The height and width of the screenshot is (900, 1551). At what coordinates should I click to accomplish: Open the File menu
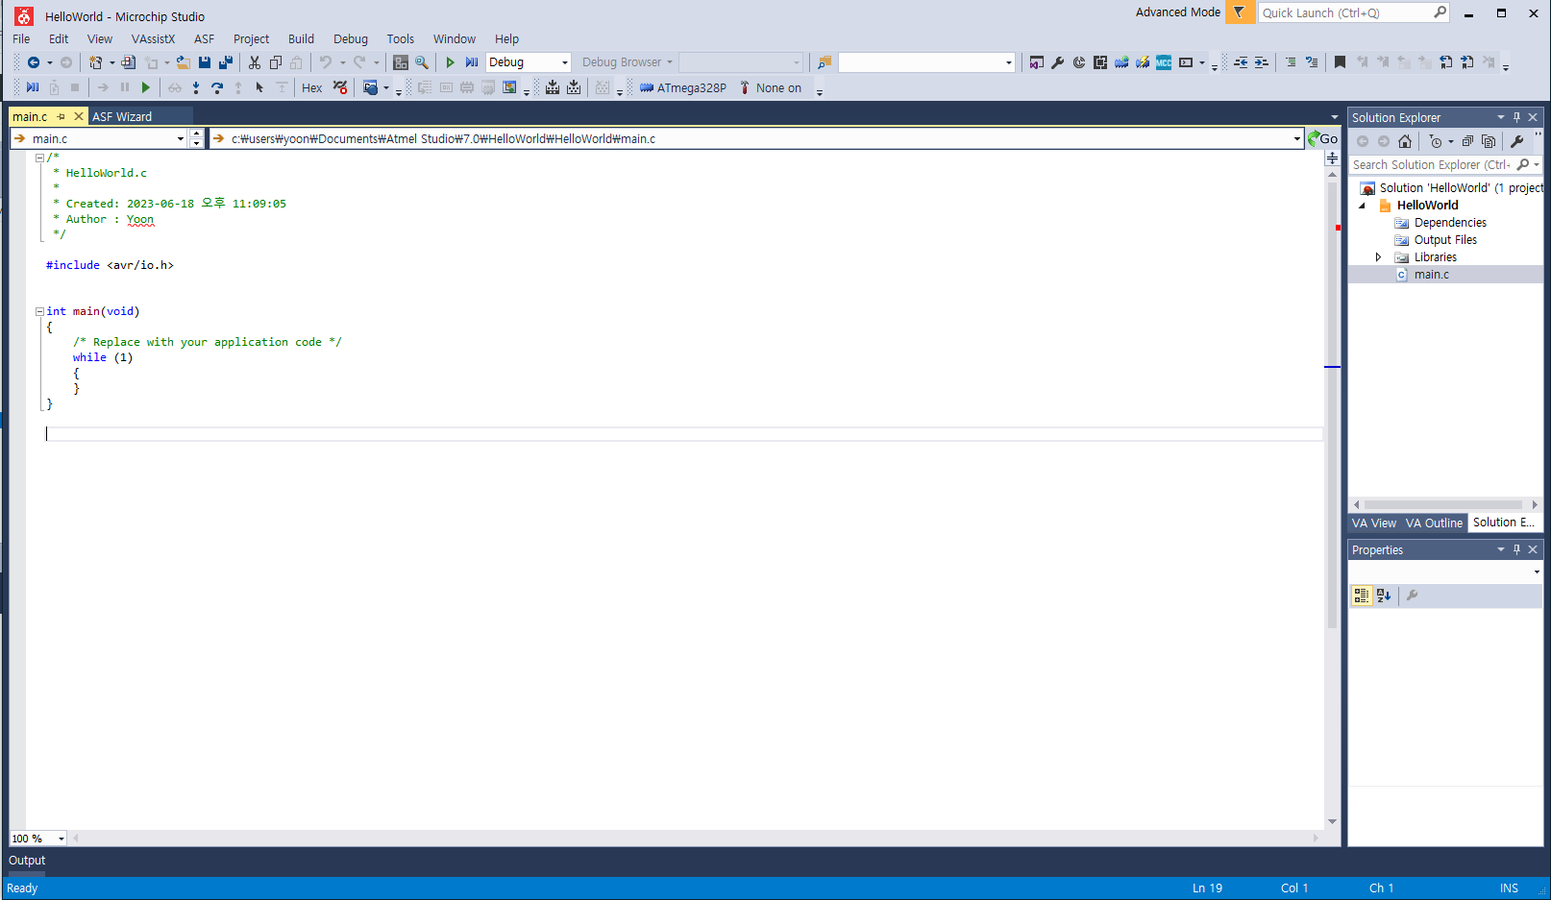(21, 39)
